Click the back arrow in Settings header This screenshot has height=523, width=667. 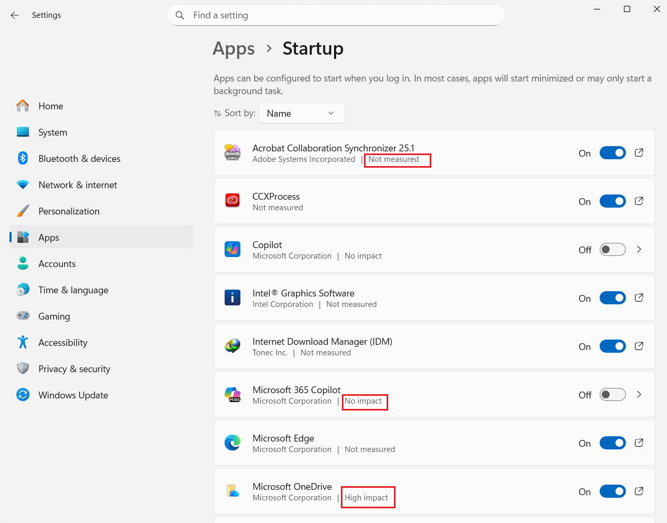click(x=15, y=15)
